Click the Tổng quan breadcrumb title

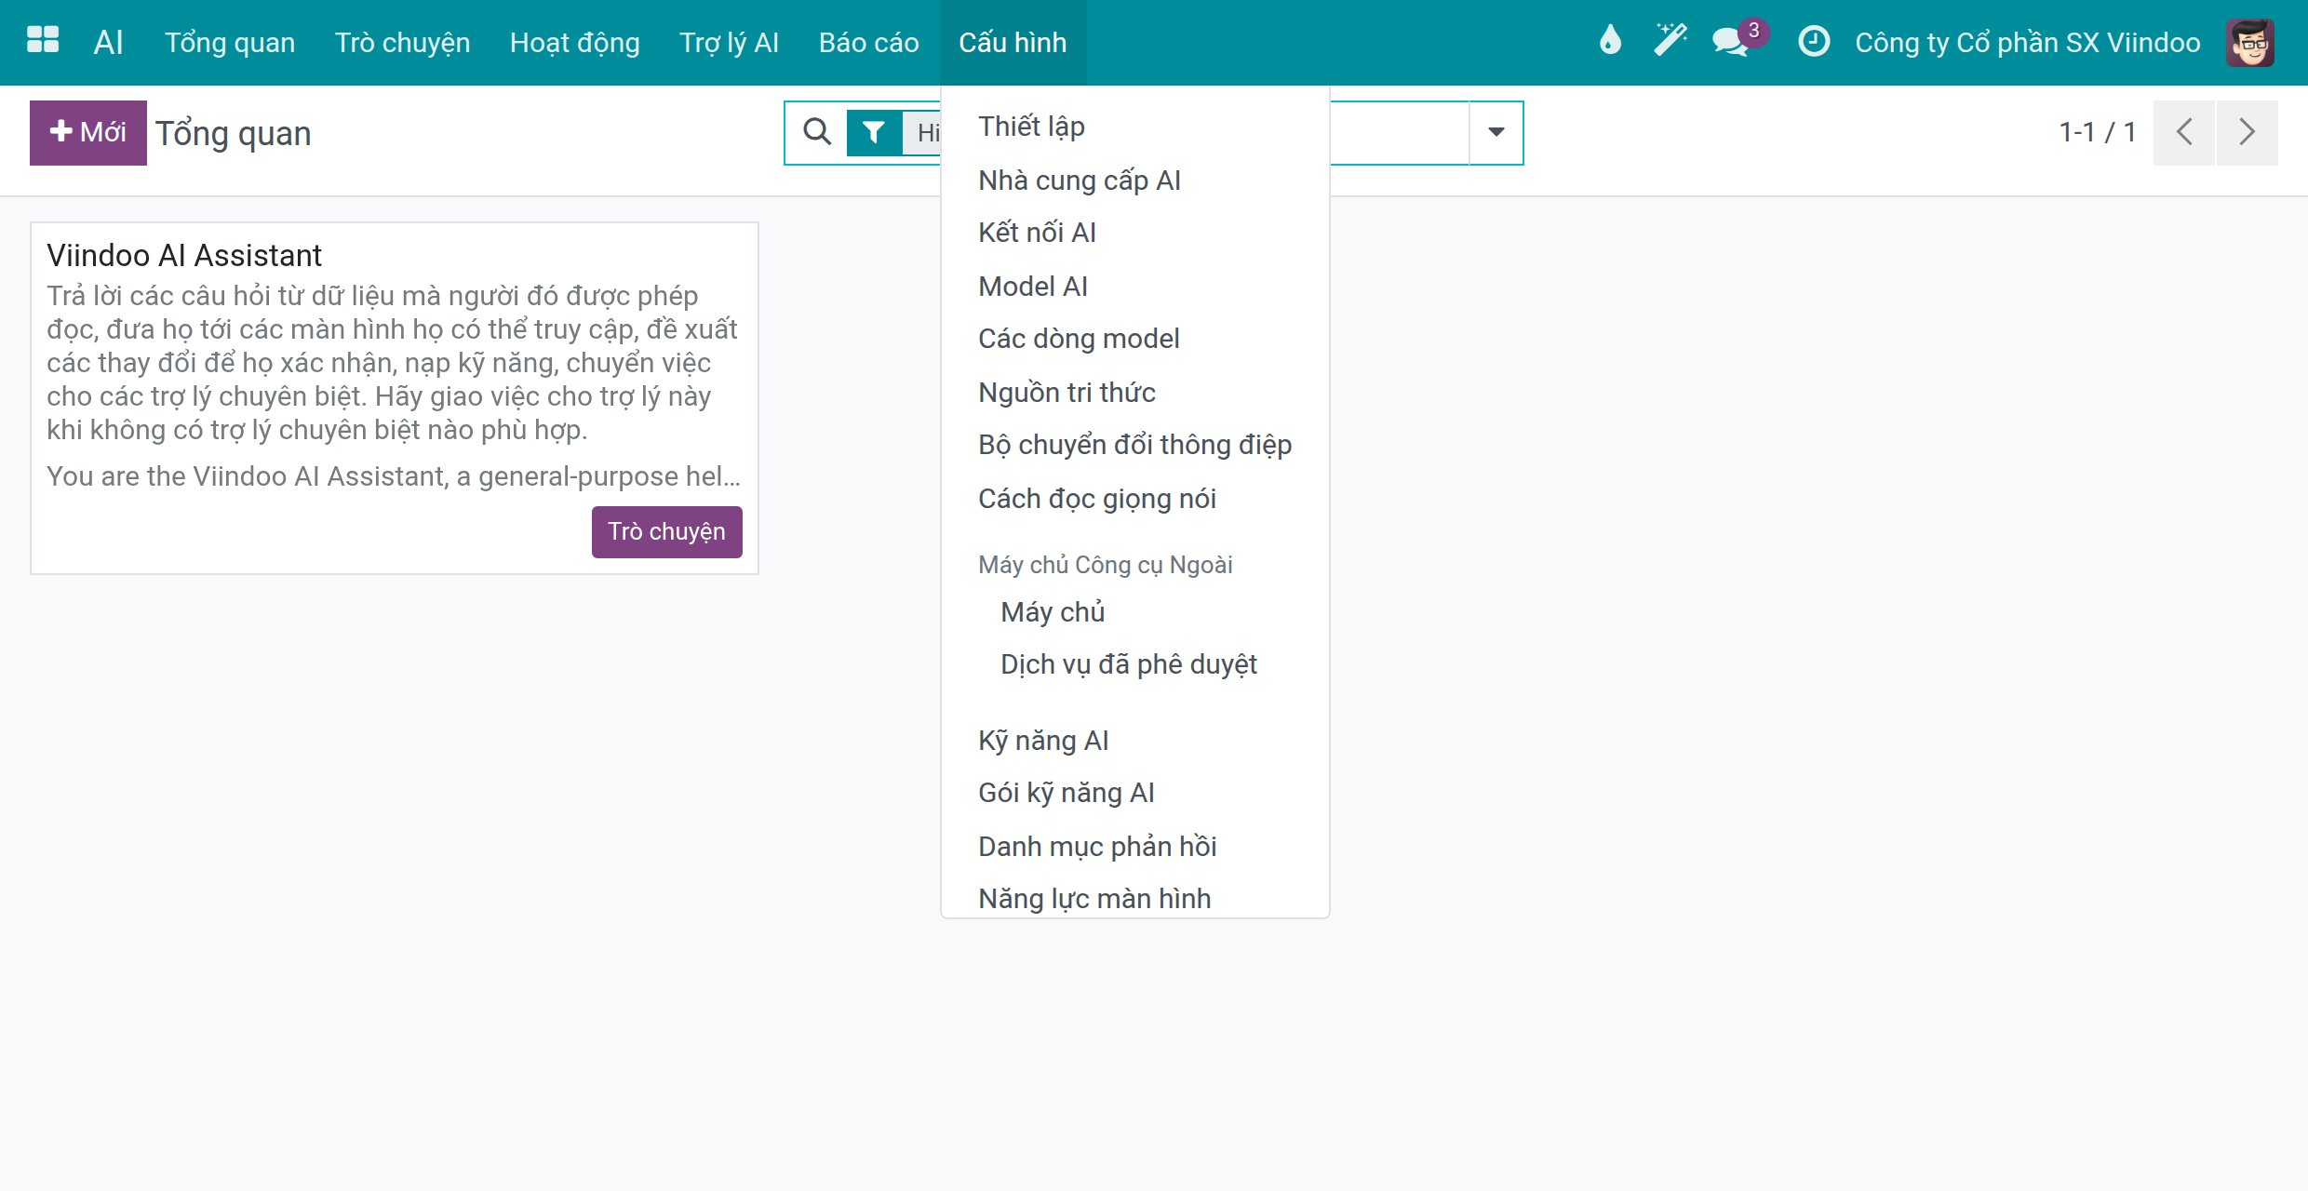[x=233, y=133]
